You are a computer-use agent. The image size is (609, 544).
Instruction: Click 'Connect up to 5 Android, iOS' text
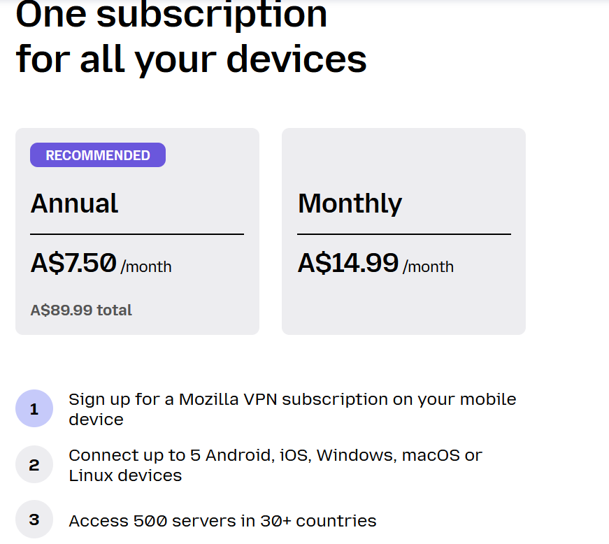tap(190, 455)
